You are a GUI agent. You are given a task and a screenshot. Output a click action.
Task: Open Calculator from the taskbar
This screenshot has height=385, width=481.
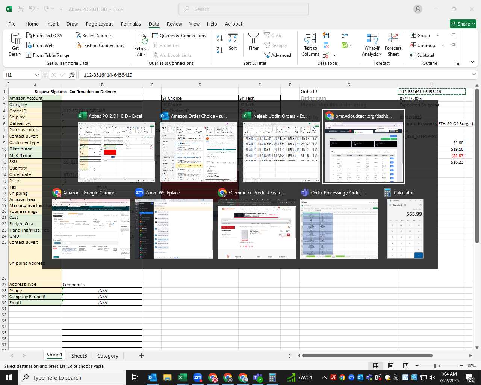(272, 377)
